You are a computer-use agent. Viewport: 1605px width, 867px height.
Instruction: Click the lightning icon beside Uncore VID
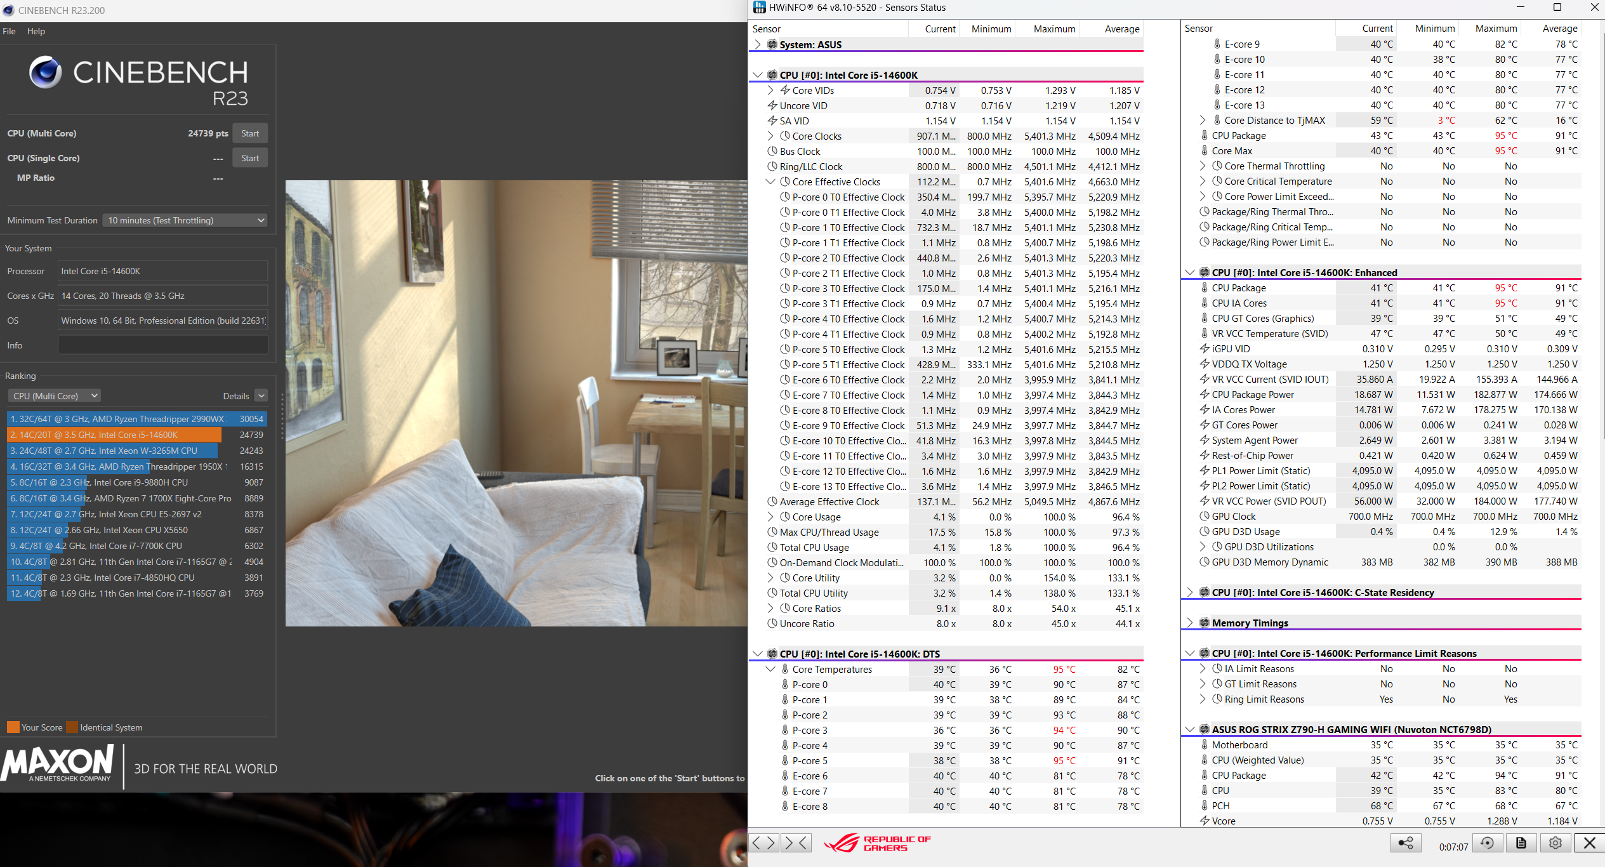(772, 105)
